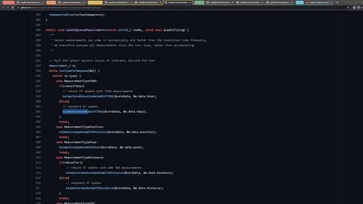Screen dimensions: 363x204
Task: Click case MeasurementTypeTDOA label
Action: point(77,81)
